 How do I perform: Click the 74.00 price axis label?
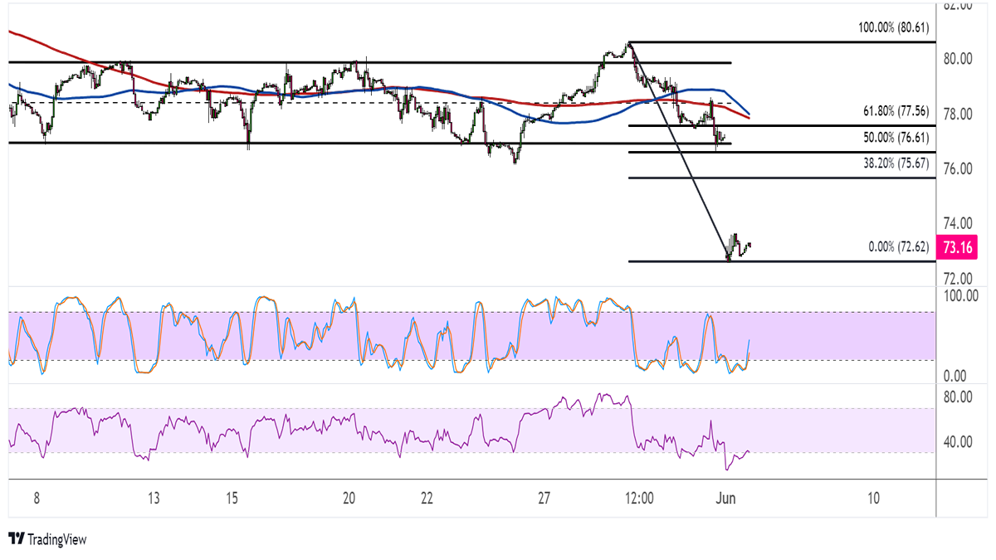(957, 223)
